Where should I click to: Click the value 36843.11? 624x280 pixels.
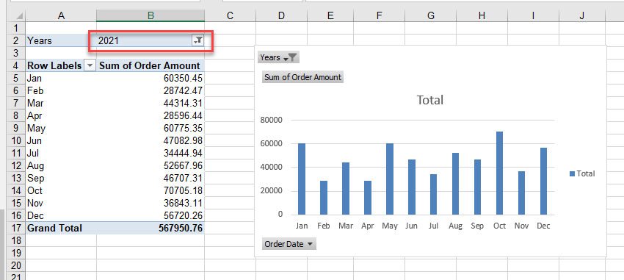[183, 203]
